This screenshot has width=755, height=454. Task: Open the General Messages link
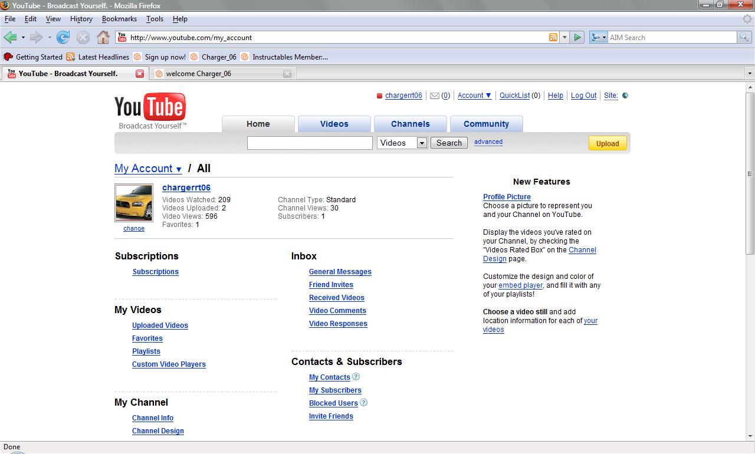click(x=340, y=272)
